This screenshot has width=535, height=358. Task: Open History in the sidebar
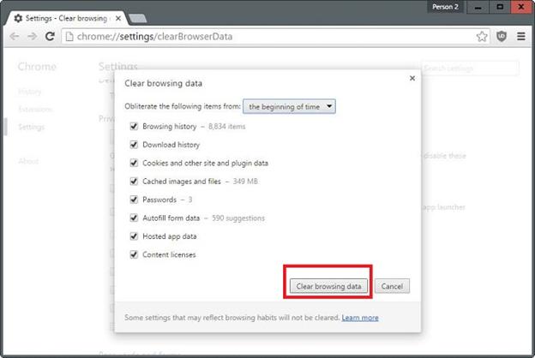tap(30, 92)
